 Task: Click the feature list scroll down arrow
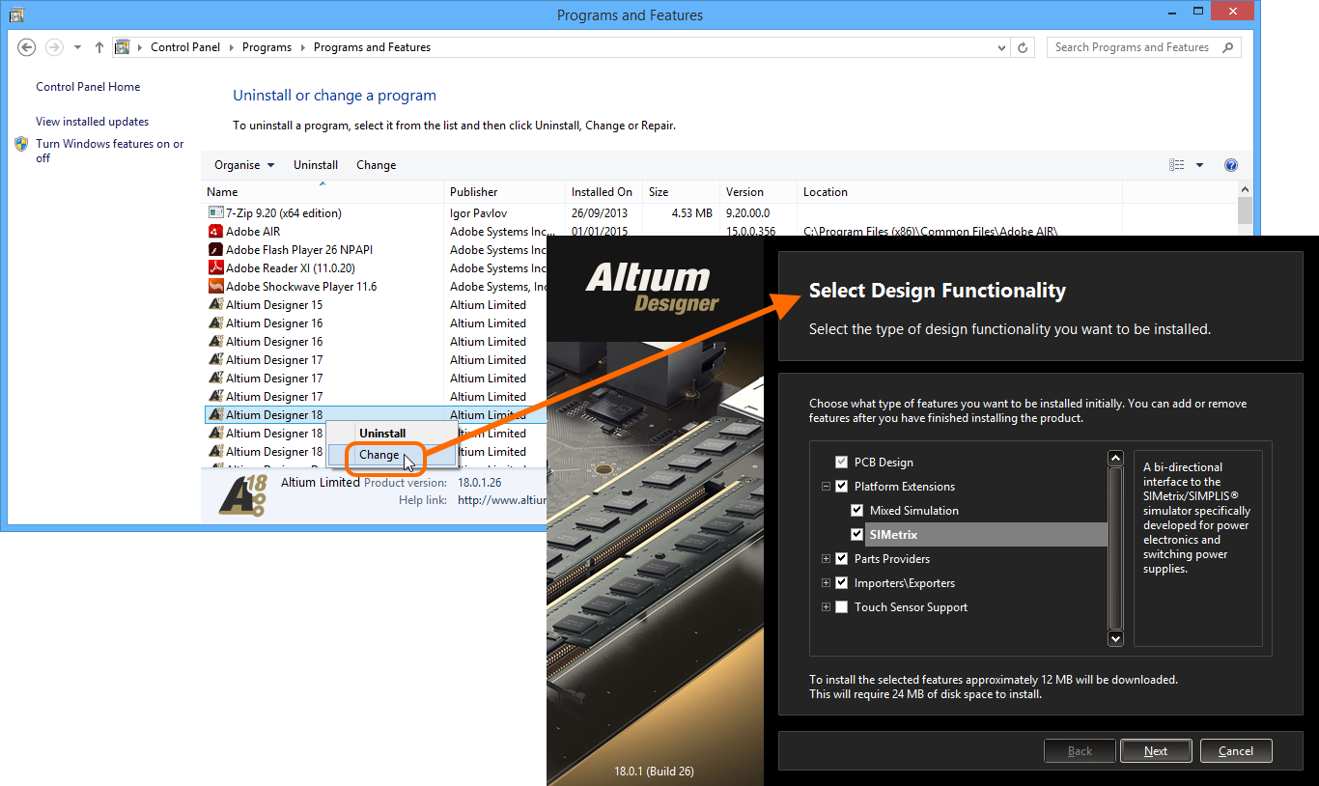coord(1115,638)
